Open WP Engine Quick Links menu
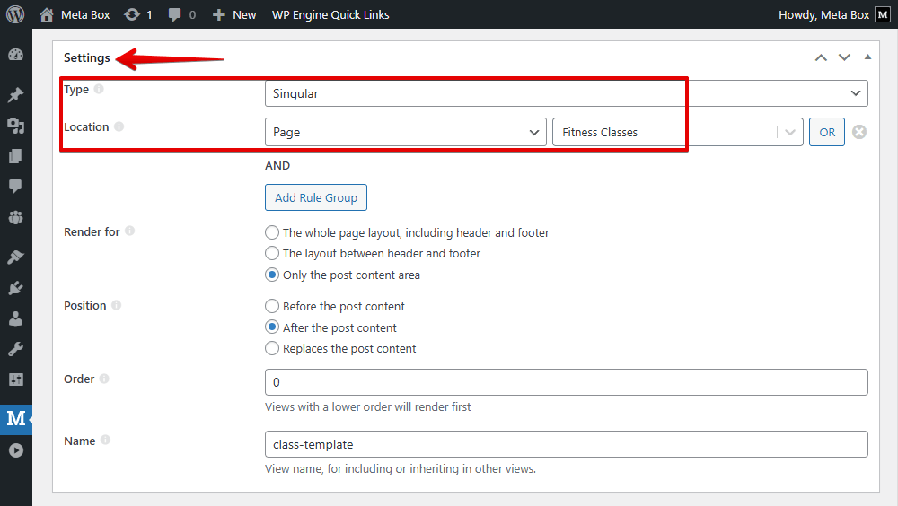The height and width of the screenshot is (506, 898). point(330,15)
